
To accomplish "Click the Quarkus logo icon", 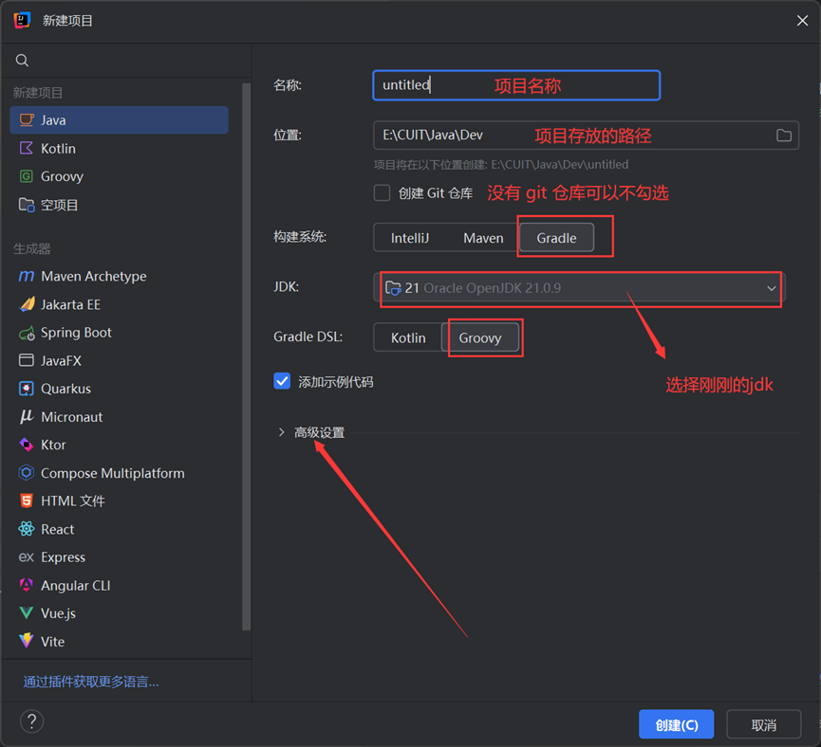I will click(x=27, y=389).
